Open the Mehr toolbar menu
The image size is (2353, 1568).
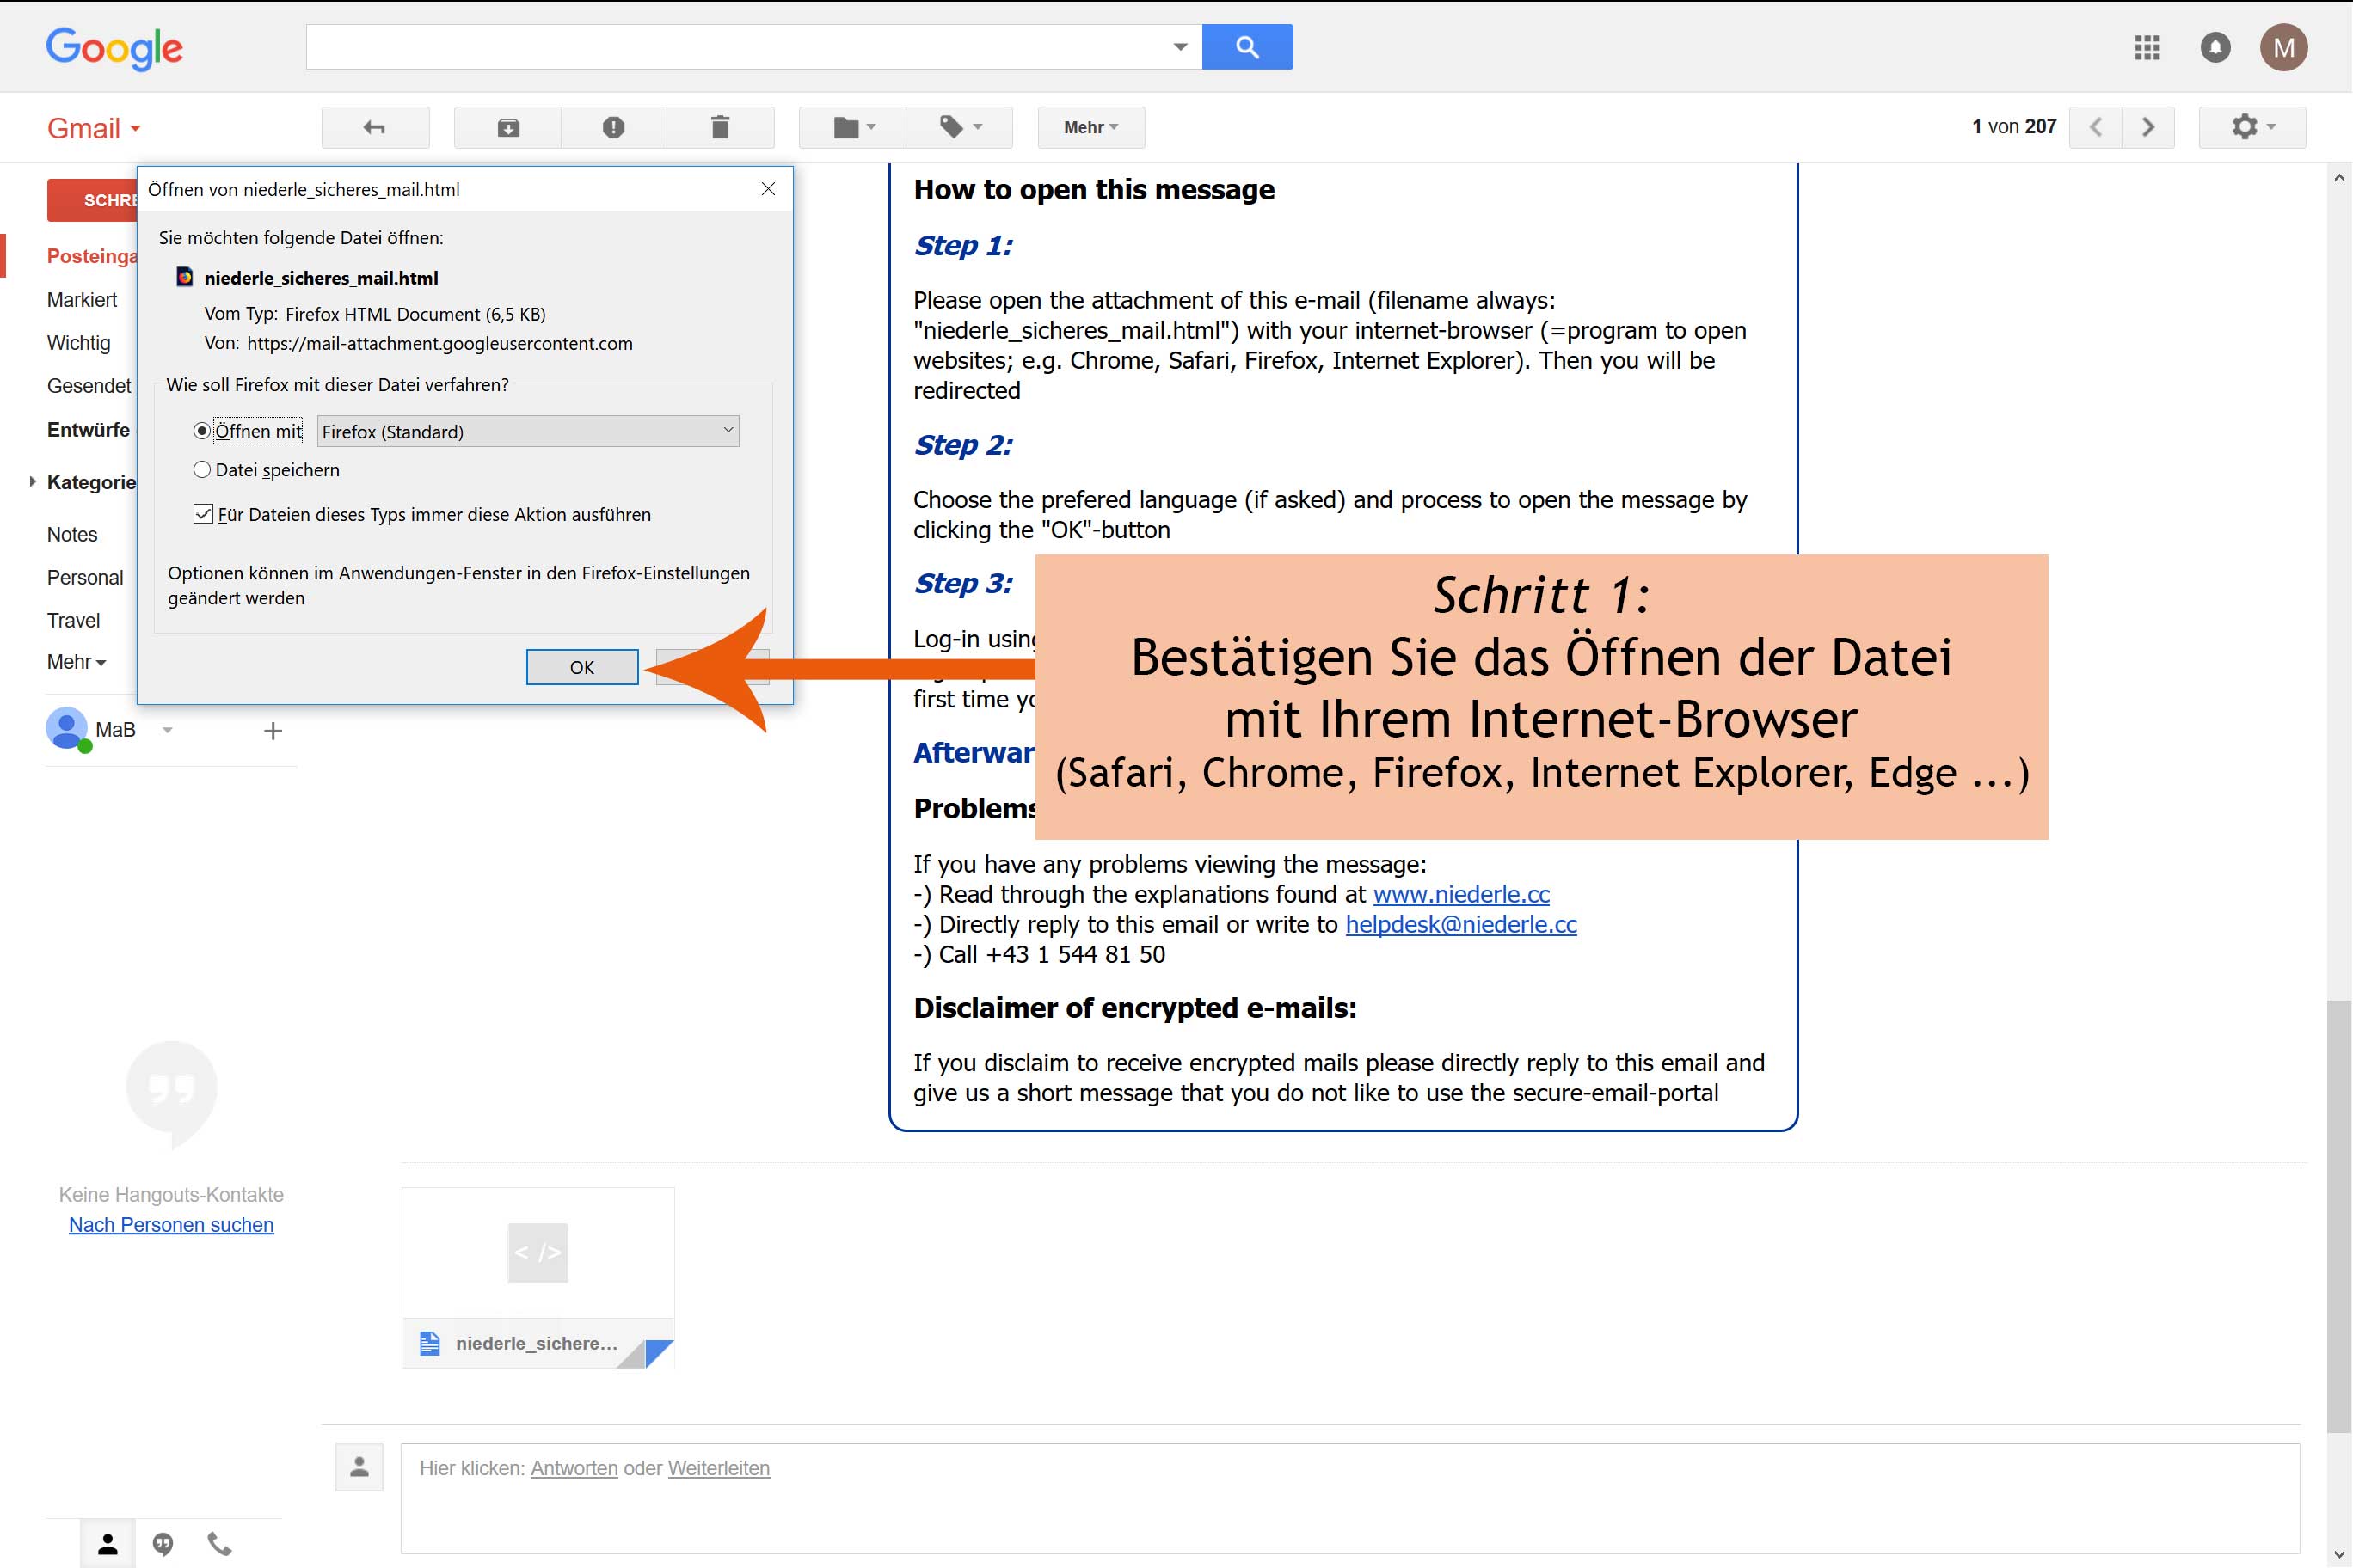(x=1090, y=127)
